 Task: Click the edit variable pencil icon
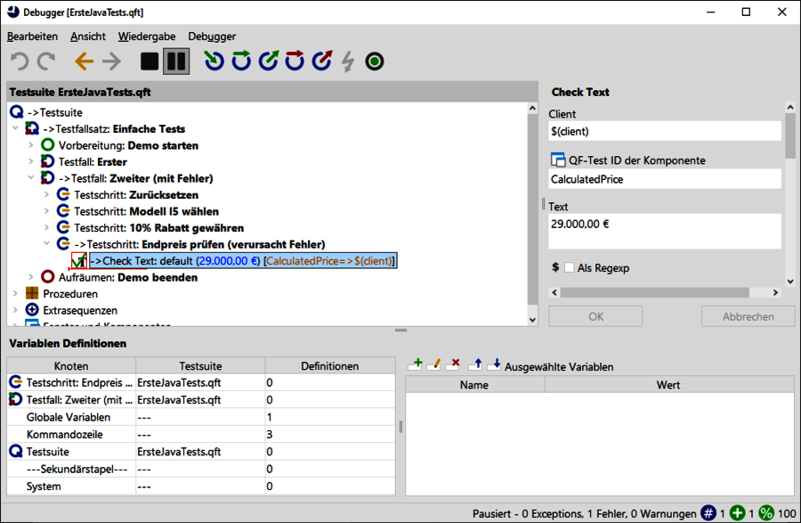[x=433, y=364]
